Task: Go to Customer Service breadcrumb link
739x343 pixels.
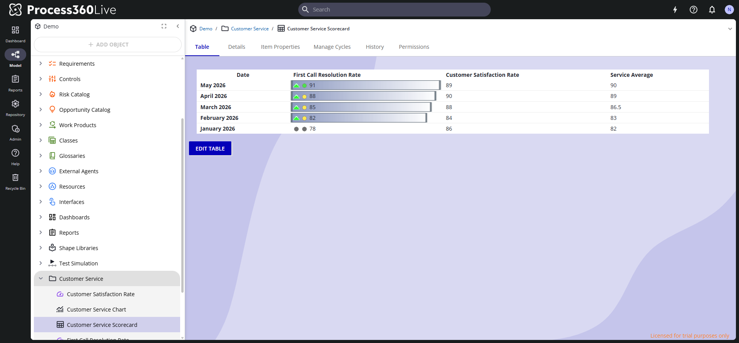Action: pos(250,29)
